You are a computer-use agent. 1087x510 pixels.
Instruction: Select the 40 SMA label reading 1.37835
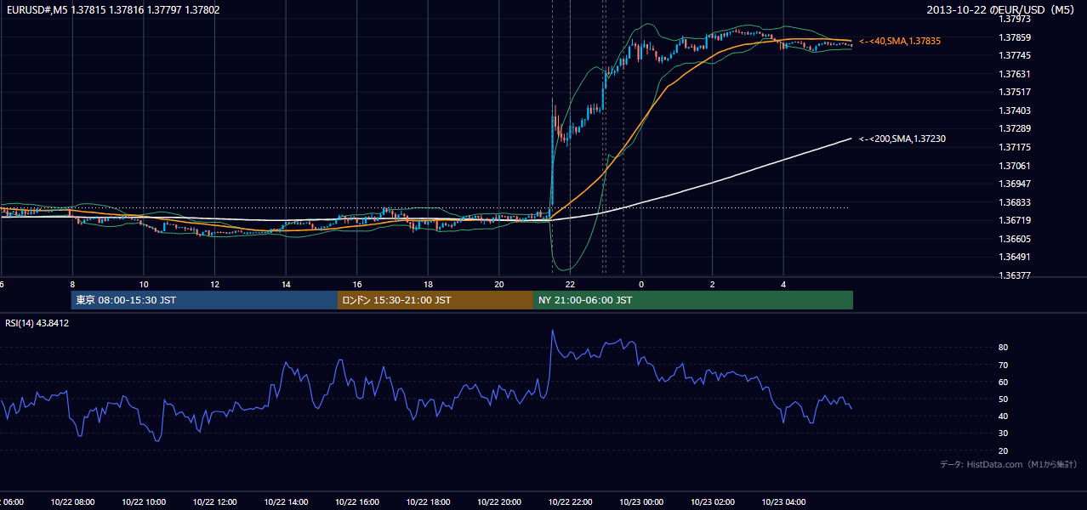point(900,41)
